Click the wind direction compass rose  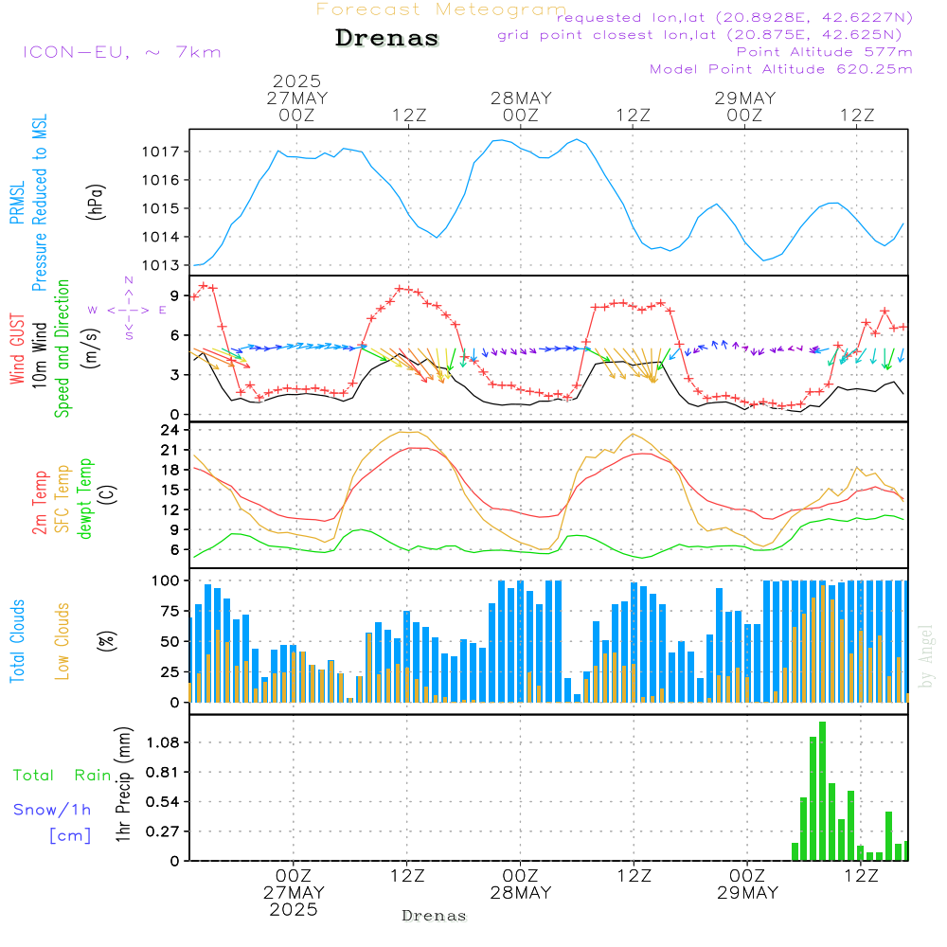click(x=128, y=310)
